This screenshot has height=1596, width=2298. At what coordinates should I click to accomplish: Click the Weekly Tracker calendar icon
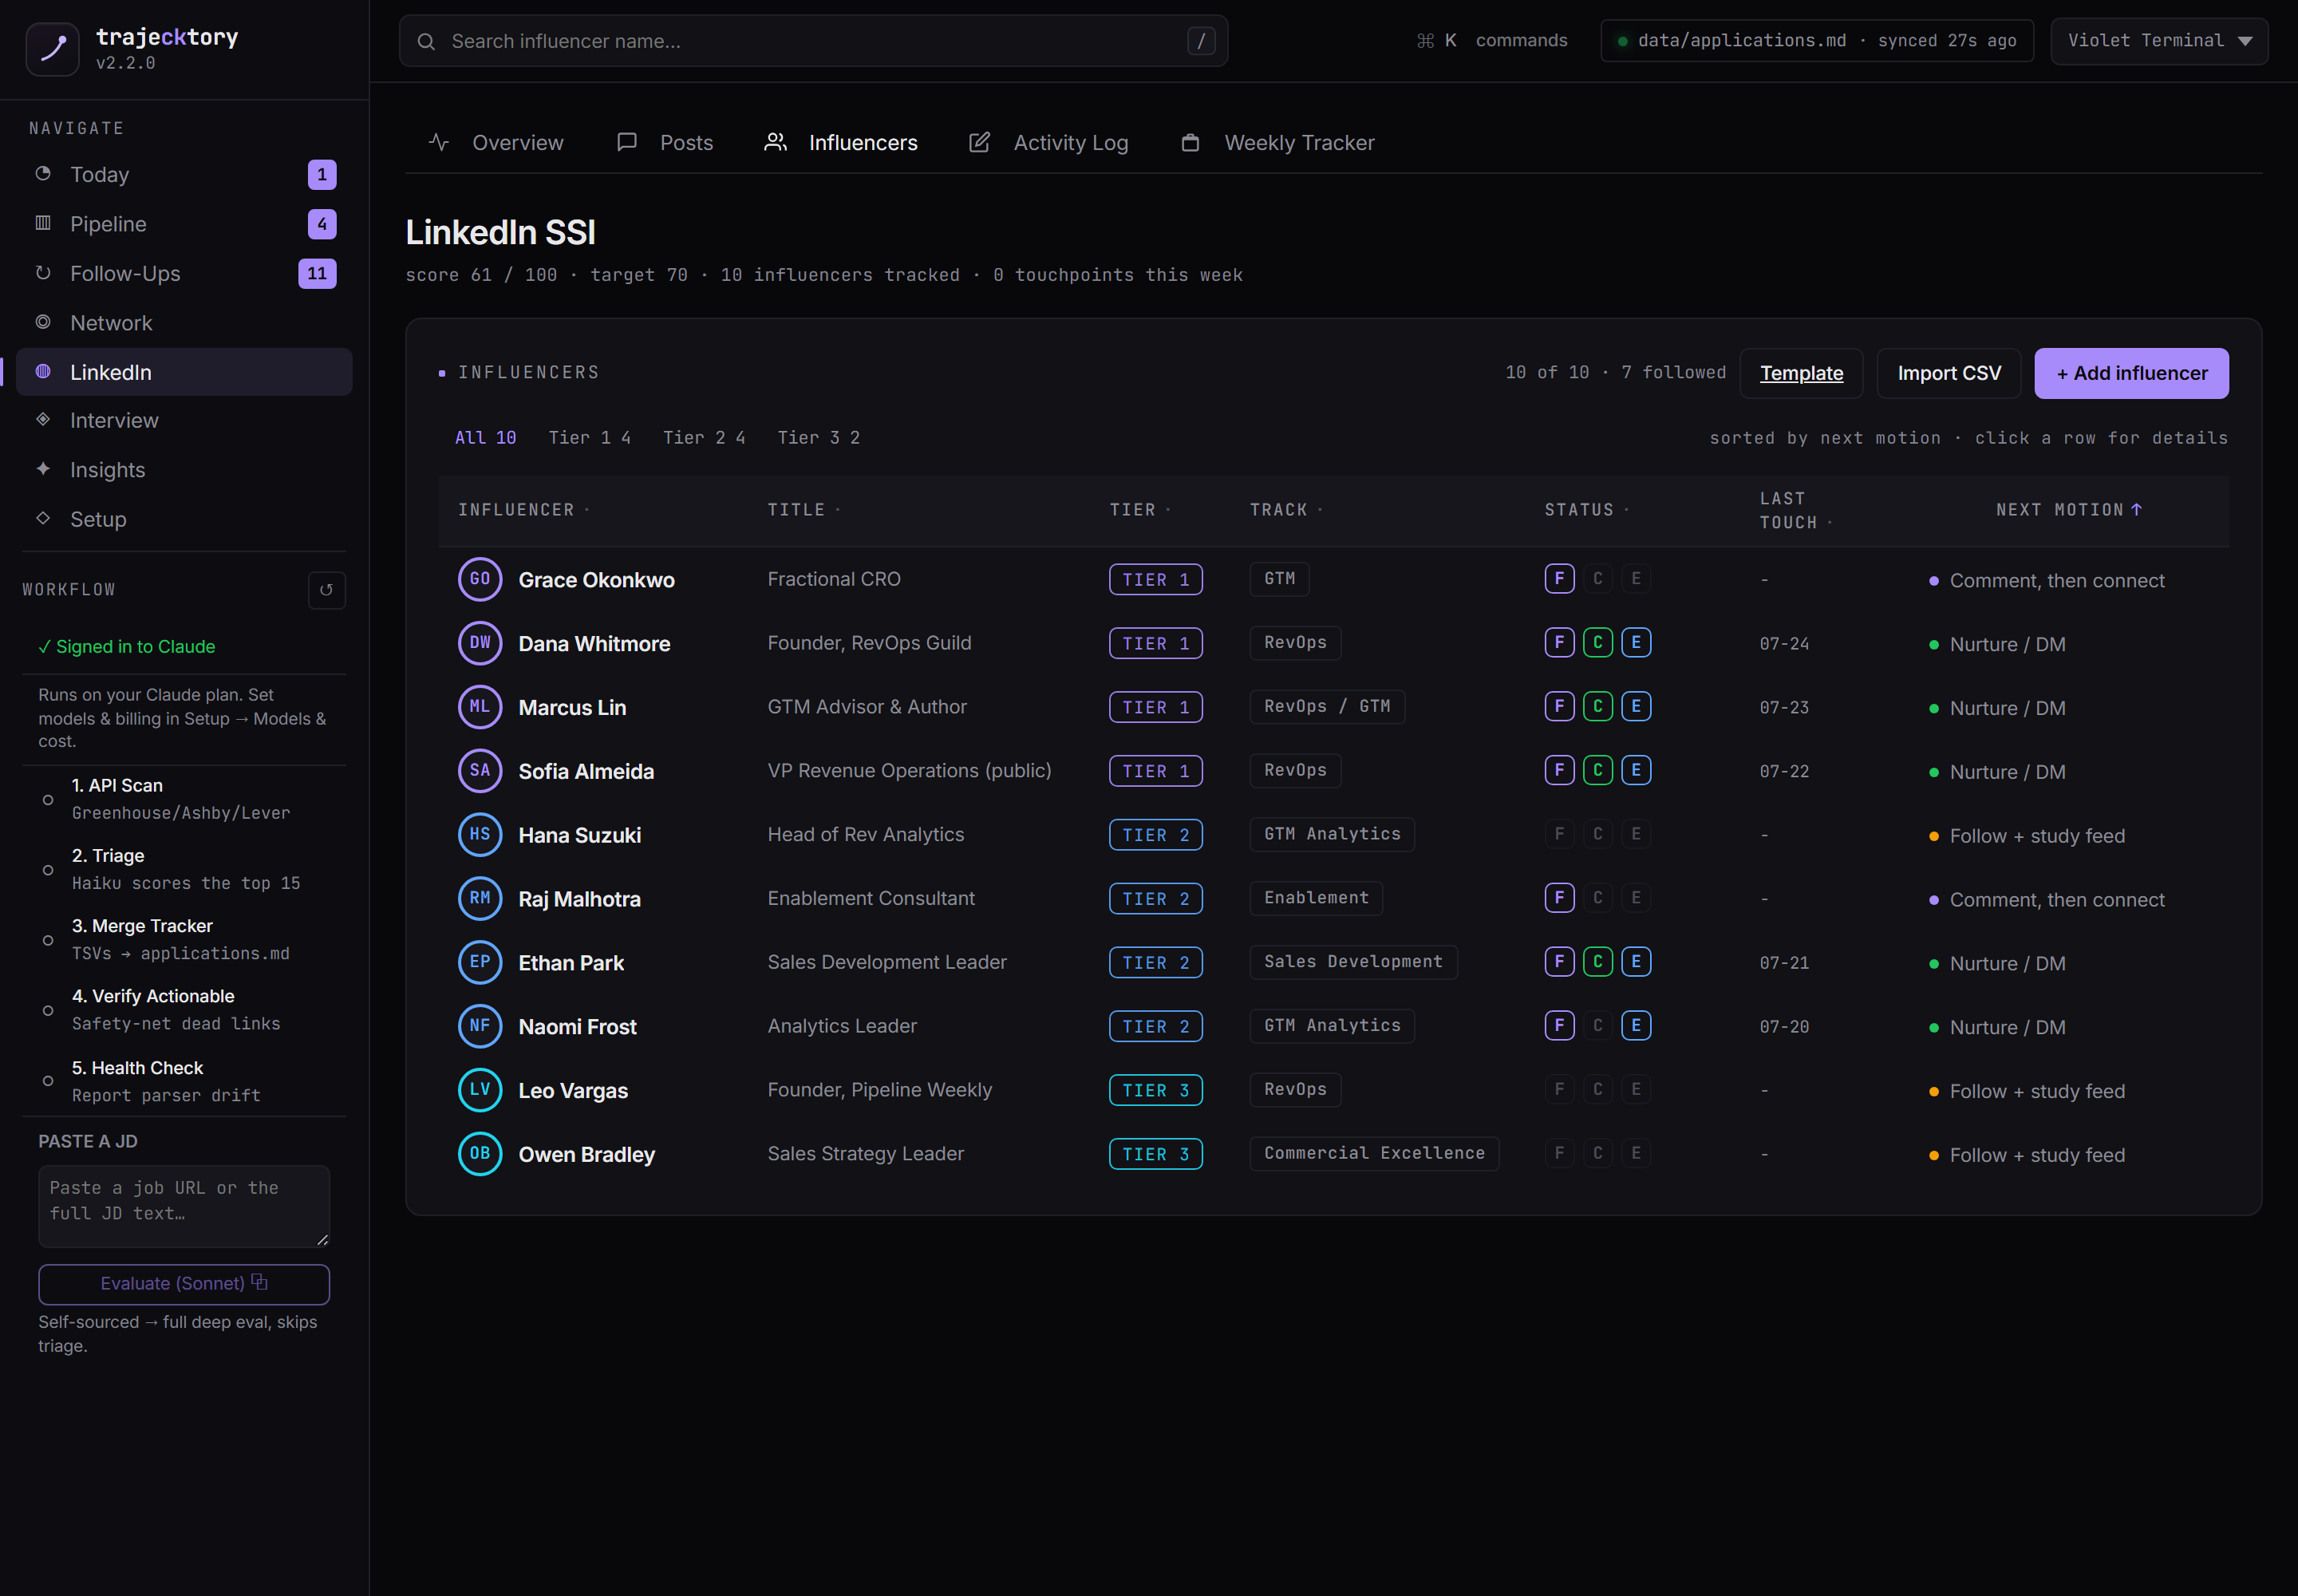click(x=1190, y=143)
